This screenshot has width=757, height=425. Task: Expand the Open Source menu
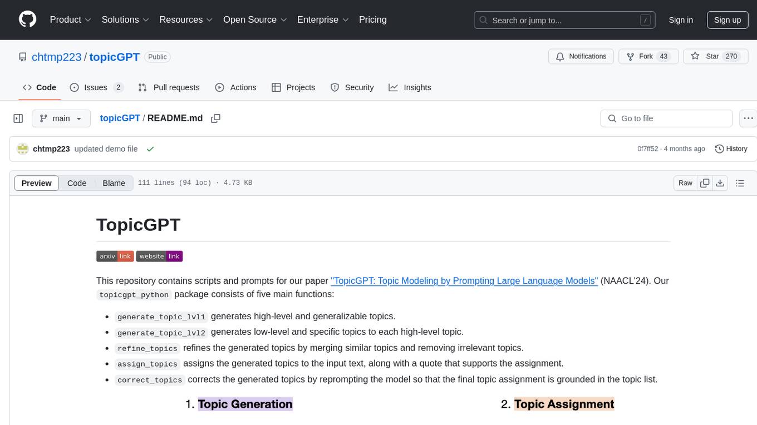coord(255,19)
